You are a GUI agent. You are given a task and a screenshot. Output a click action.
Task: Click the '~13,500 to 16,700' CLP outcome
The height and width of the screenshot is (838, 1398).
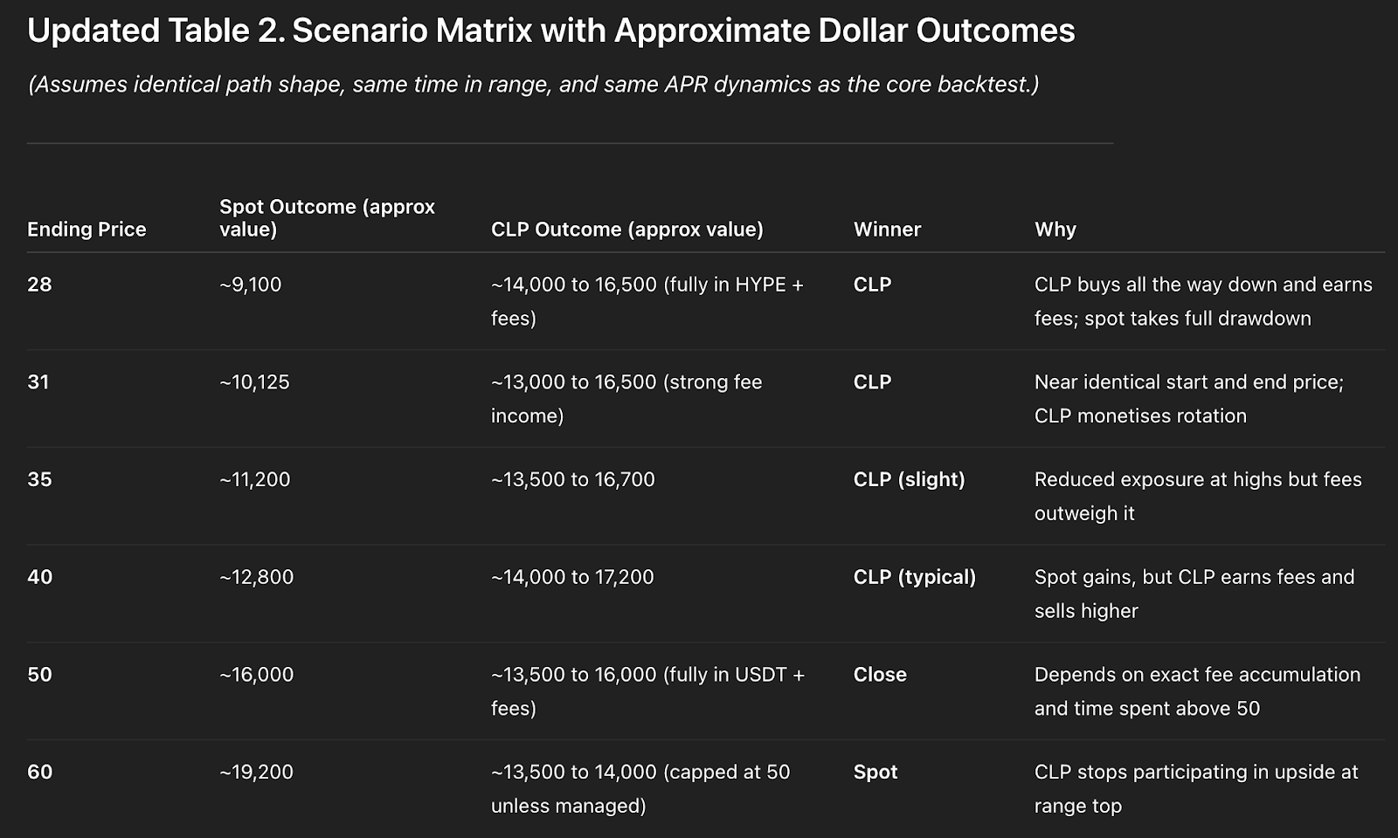tap(572, 480)
